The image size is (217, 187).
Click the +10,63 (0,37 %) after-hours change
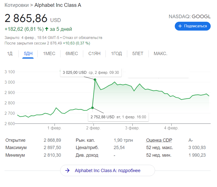tap(77, 43)
